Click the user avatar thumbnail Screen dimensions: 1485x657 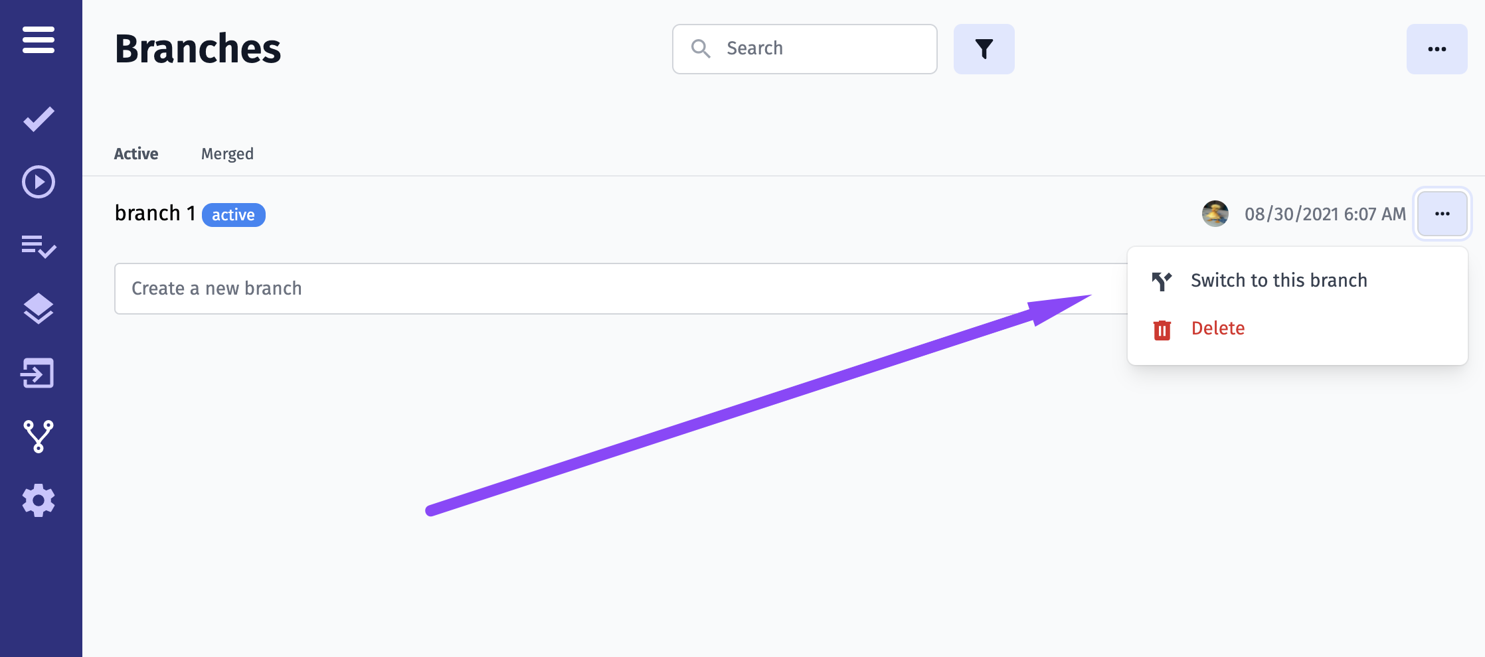1215,214
